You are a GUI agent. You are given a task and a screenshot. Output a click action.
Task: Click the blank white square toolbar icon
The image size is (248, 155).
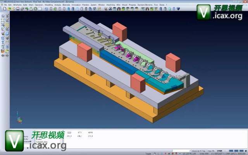click(x=40, y=9)
